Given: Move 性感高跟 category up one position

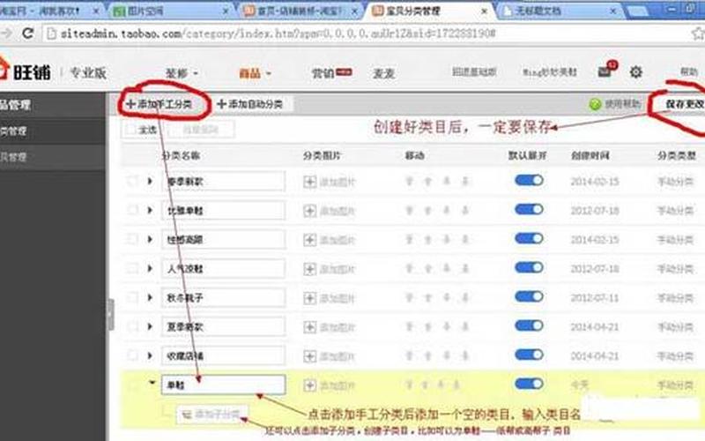Looking at the screenshot, I should 428,239.
